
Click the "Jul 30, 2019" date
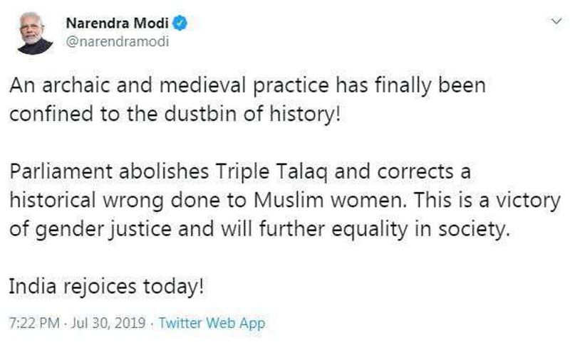click(111, 323)
